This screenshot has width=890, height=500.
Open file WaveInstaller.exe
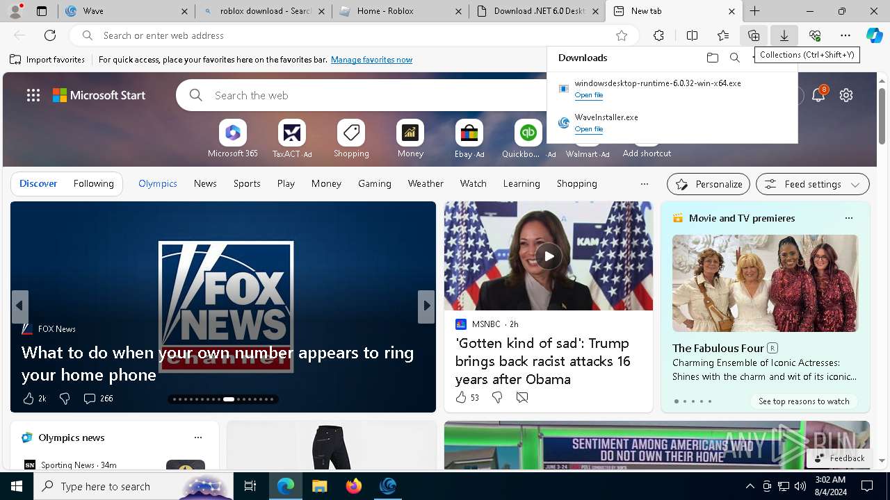tap(589, 129)
